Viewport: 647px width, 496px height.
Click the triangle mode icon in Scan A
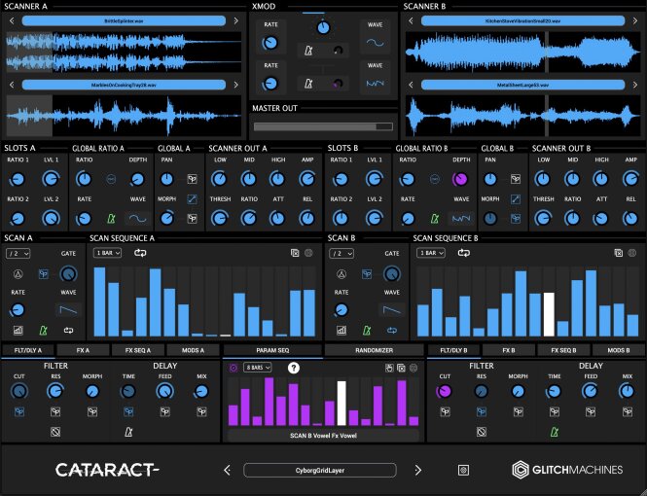click(18, 273)
